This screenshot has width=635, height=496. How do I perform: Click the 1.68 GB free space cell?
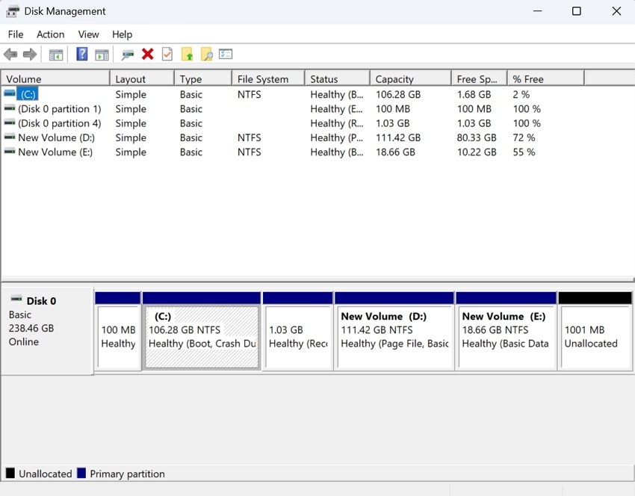click(474, 94)
